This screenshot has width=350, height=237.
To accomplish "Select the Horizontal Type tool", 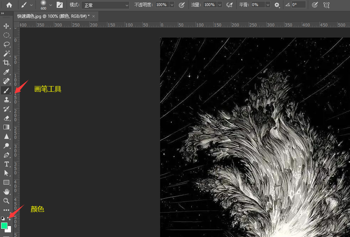I will pyautogui.click(x=6, y=164).
